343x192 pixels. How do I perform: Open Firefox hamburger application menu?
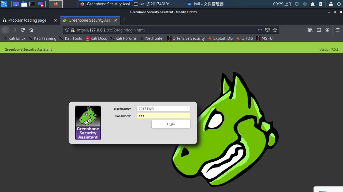(338, 30)
